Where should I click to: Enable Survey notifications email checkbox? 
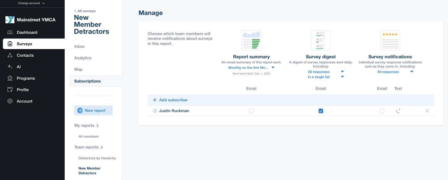point(382,111)
